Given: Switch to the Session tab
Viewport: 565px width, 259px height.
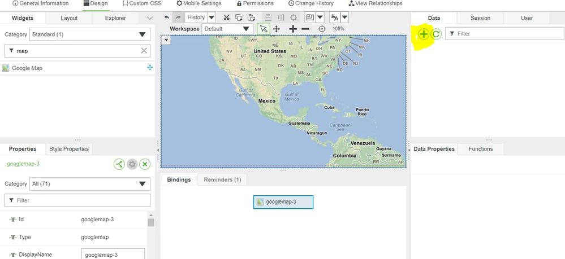Looking at the screenshot, I should [x=480, y=18].
